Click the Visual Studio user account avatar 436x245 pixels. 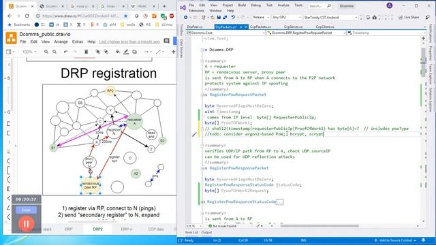coord(390,5)
